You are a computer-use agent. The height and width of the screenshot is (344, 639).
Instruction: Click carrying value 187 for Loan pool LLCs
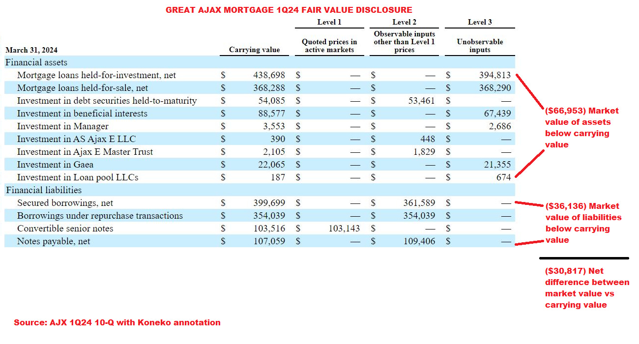pyautogui.click(x=278, y=177)
